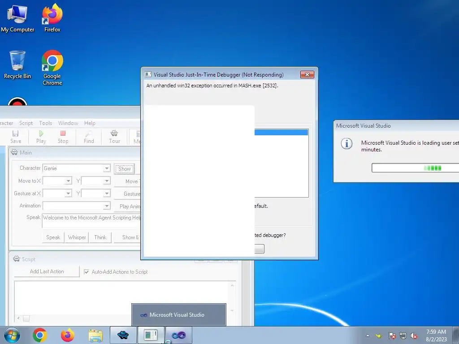
Task: Click the muted volume tray icon
Action: click(414, 336)
